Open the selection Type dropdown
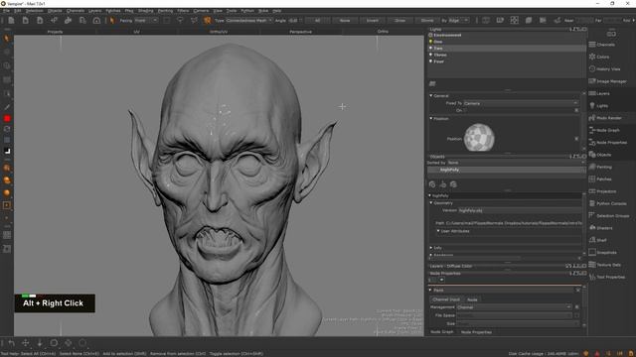Screen dimensions: 636x357 pos(249,20)
